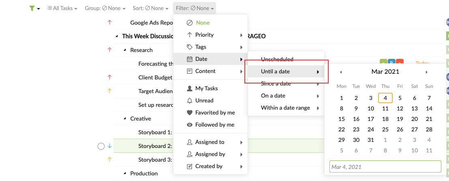Click the Mar 4, 2021 date input field
The height and width of the screenshot is (181, 449).
(x=385, y=167)
